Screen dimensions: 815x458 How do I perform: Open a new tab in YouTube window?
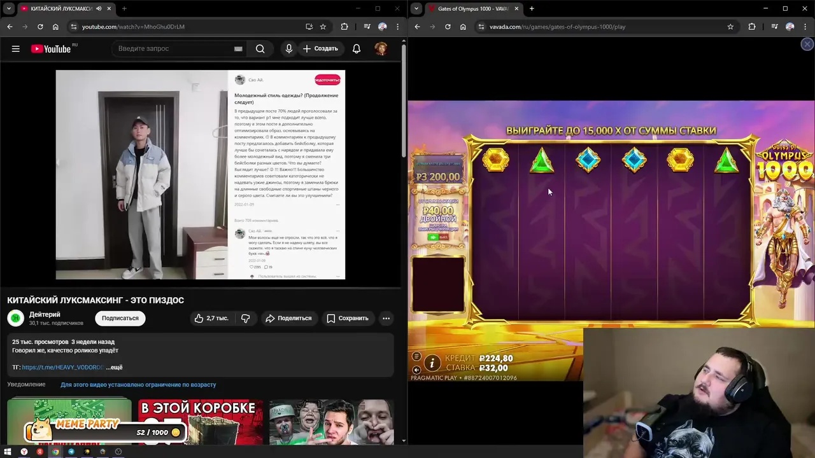(124, 9)
